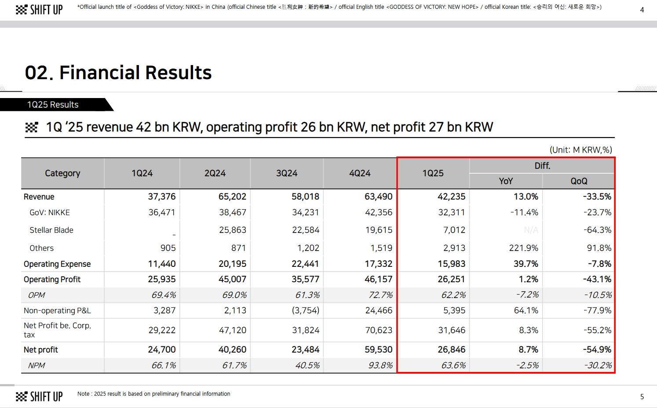This screenshot has width=657, height=408.
Task: Click the NPM QoQ value -30.2%
Action: click(598, 365)
